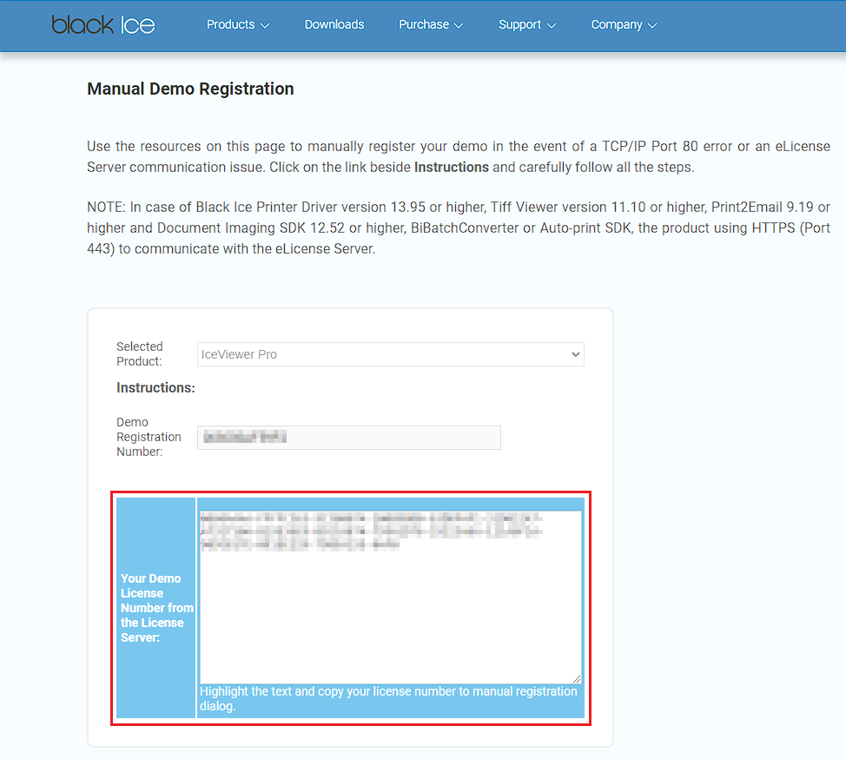The height and width of the screenshot is (759, 846).
Task: Click the Selected Product: label
Action: [x=140, y=353]
